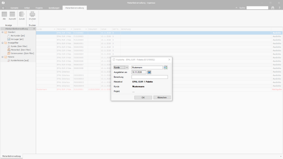This screenshot has width=283, height=159.
Task: Click the binoculars search icon
Action: [x=273, y=8]
